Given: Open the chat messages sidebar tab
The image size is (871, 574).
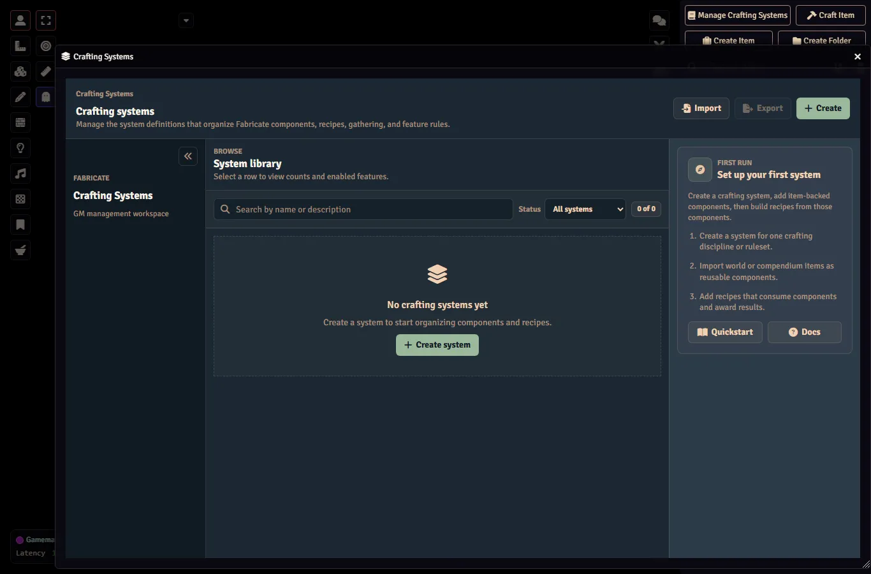Looking at the screenshot, I should point(659,20).
